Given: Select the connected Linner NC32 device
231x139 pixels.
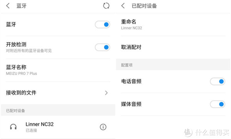Looking at the screenshot, I should (x=58, y=127).
